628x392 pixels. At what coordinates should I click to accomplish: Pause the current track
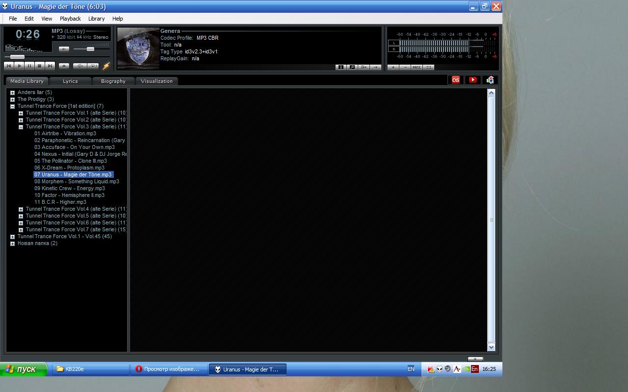pyautogui.click(x=29, y=66)
